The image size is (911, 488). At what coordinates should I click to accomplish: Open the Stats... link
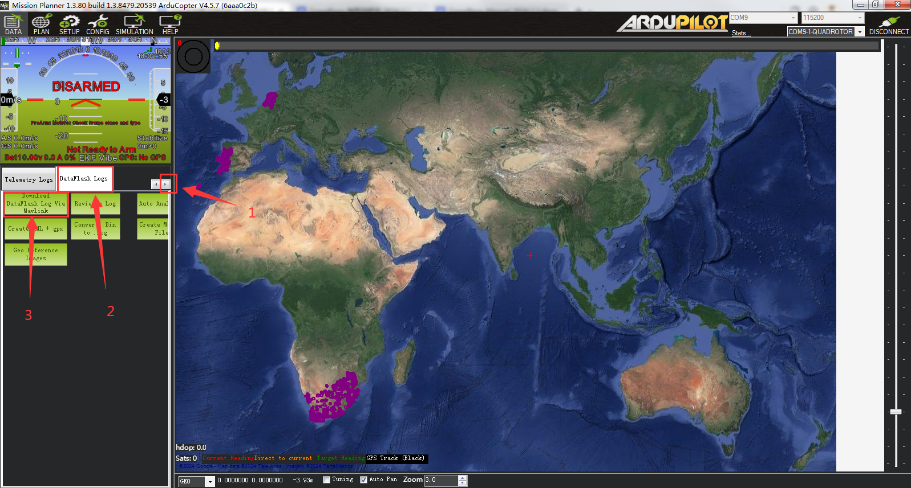point(741,33)
